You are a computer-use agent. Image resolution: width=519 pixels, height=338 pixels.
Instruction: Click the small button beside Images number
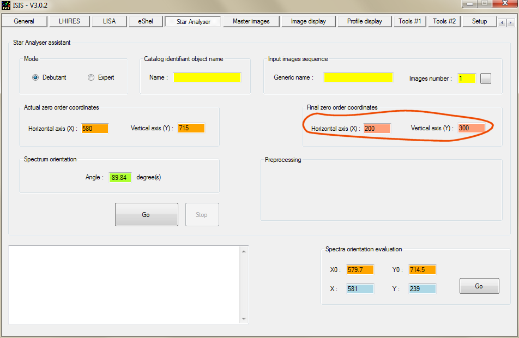click(486, 79)
